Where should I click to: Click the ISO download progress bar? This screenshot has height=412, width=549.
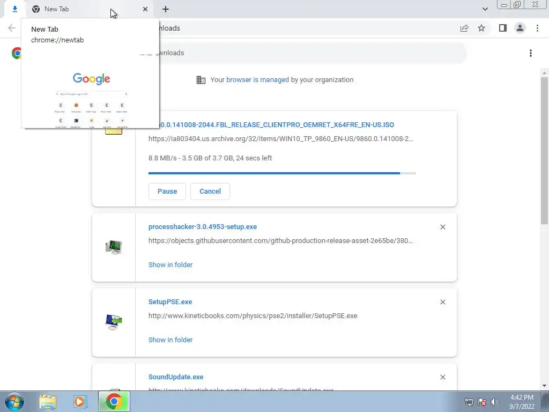282,173
